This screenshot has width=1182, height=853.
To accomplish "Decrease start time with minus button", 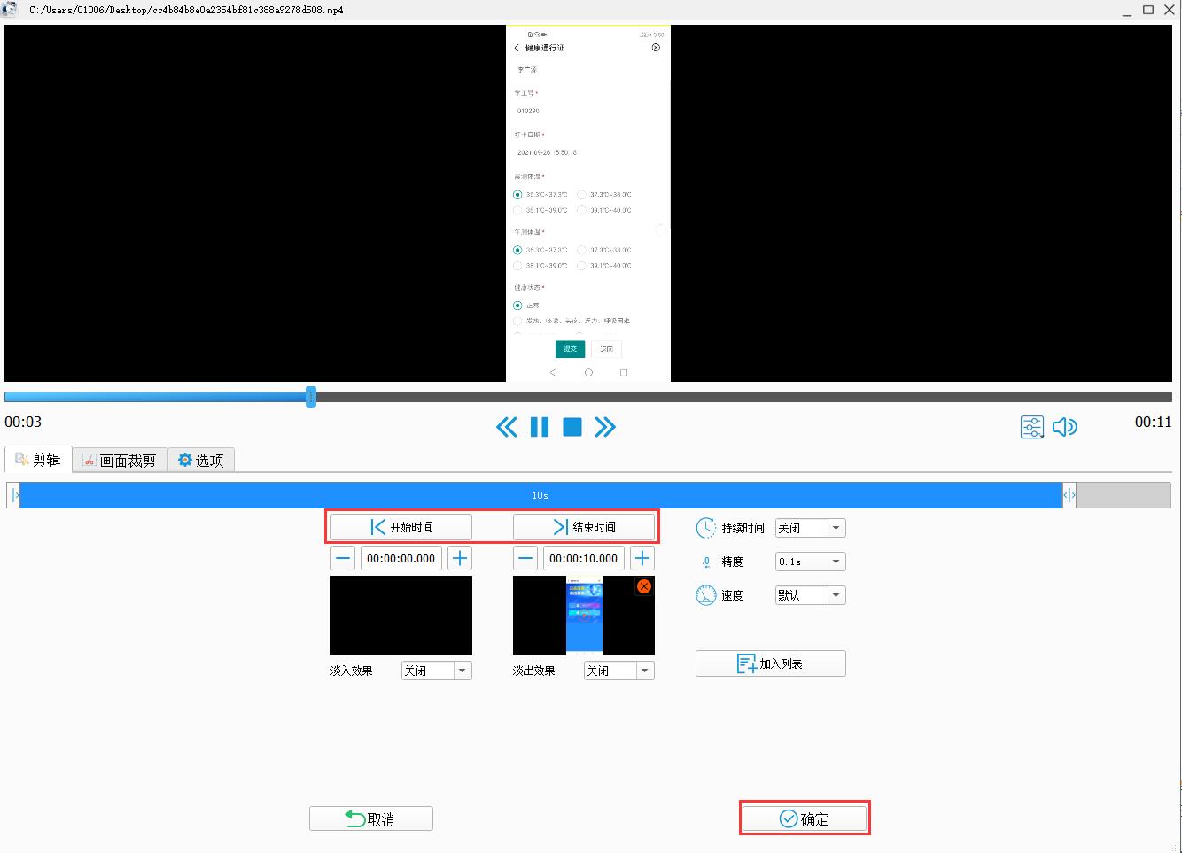I will click(x=343, y=558).
